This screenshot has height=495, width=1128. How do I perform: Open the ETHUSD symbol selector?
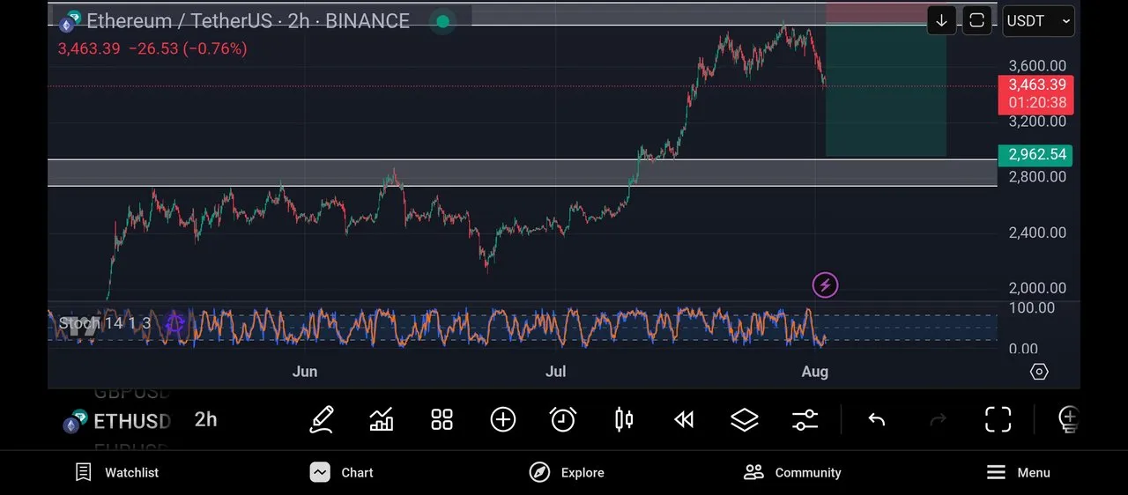[115, 421]
